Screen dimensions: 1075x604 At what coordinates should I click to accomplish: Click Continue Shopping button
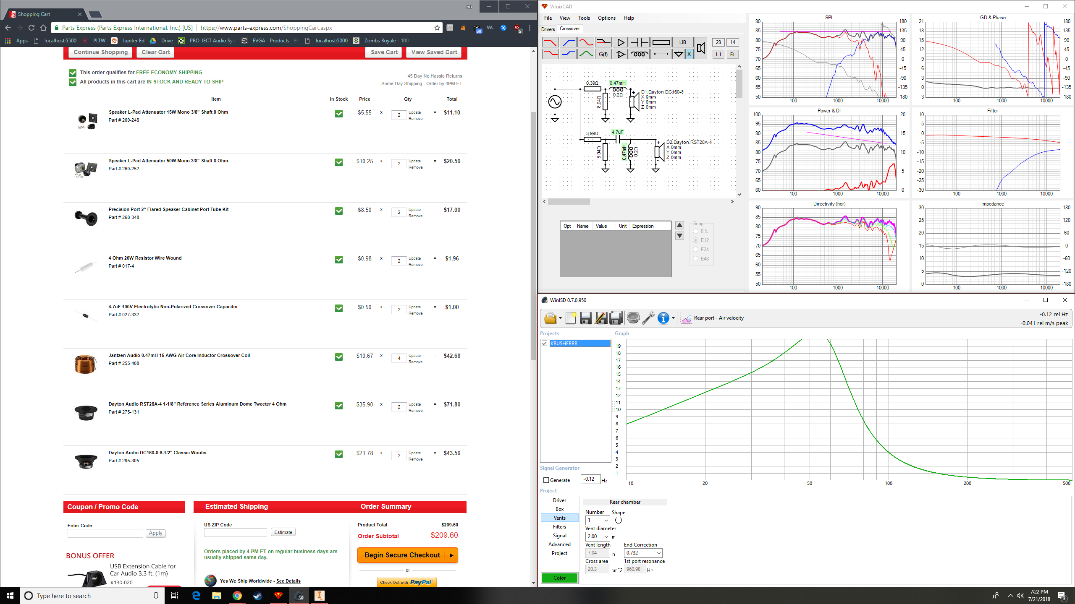point(100,52)
